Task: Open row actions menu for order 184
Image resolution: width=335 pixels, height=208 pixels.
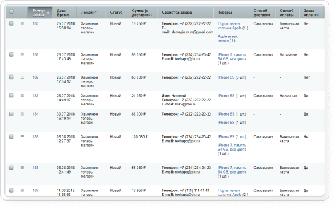Action: pos(22,114)
